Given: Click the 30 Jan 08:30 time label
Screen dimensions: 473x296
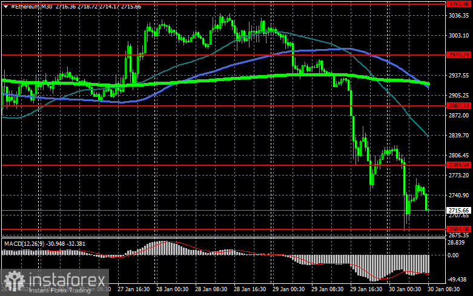Looking at the screenshot, I should pyautogui.click(x=444, y=289).
